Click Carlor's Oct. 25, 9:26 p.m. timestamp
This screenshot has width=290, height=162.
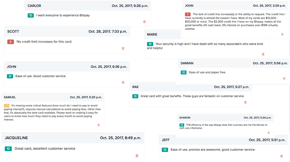click(x=130, y=6)
